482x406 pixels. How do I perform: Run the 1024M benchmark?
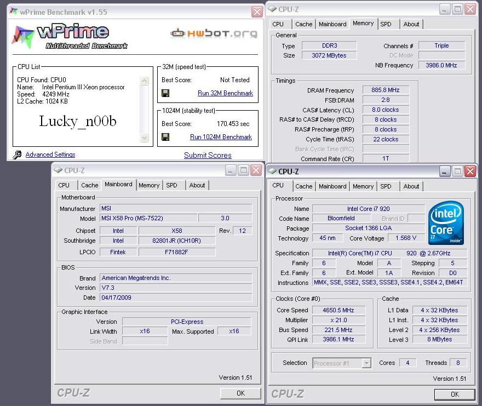point(221,137)
